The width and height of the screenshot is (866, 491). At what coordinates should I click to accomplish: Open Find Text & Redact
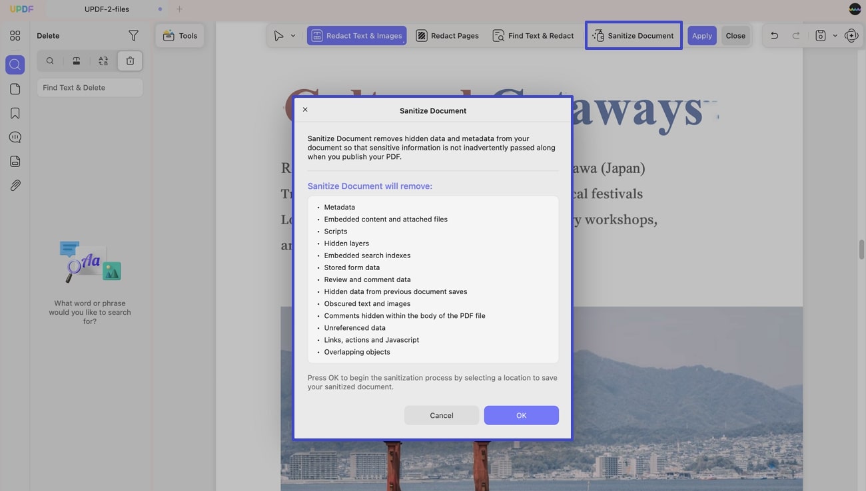click(533, 36)
